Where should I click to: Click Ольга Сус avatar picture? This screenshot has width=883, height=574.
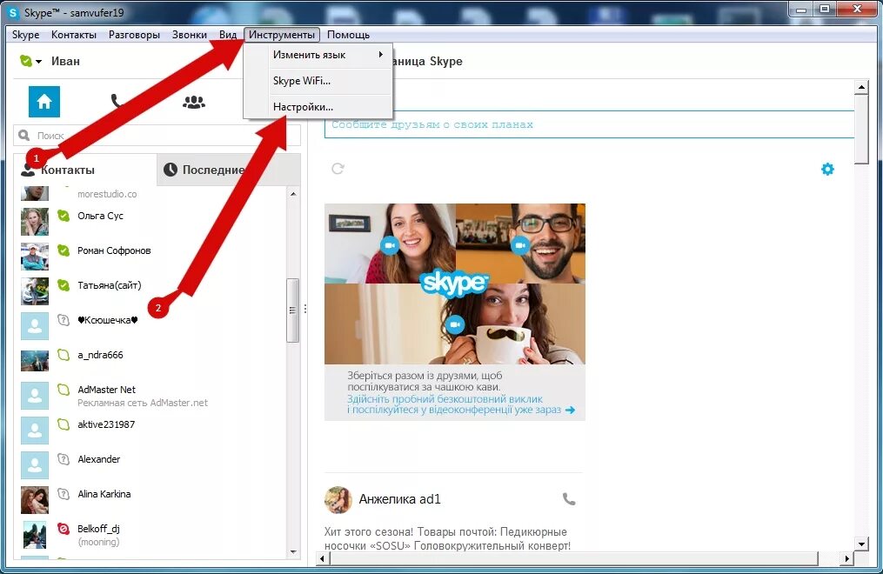[x=35, y=222]
